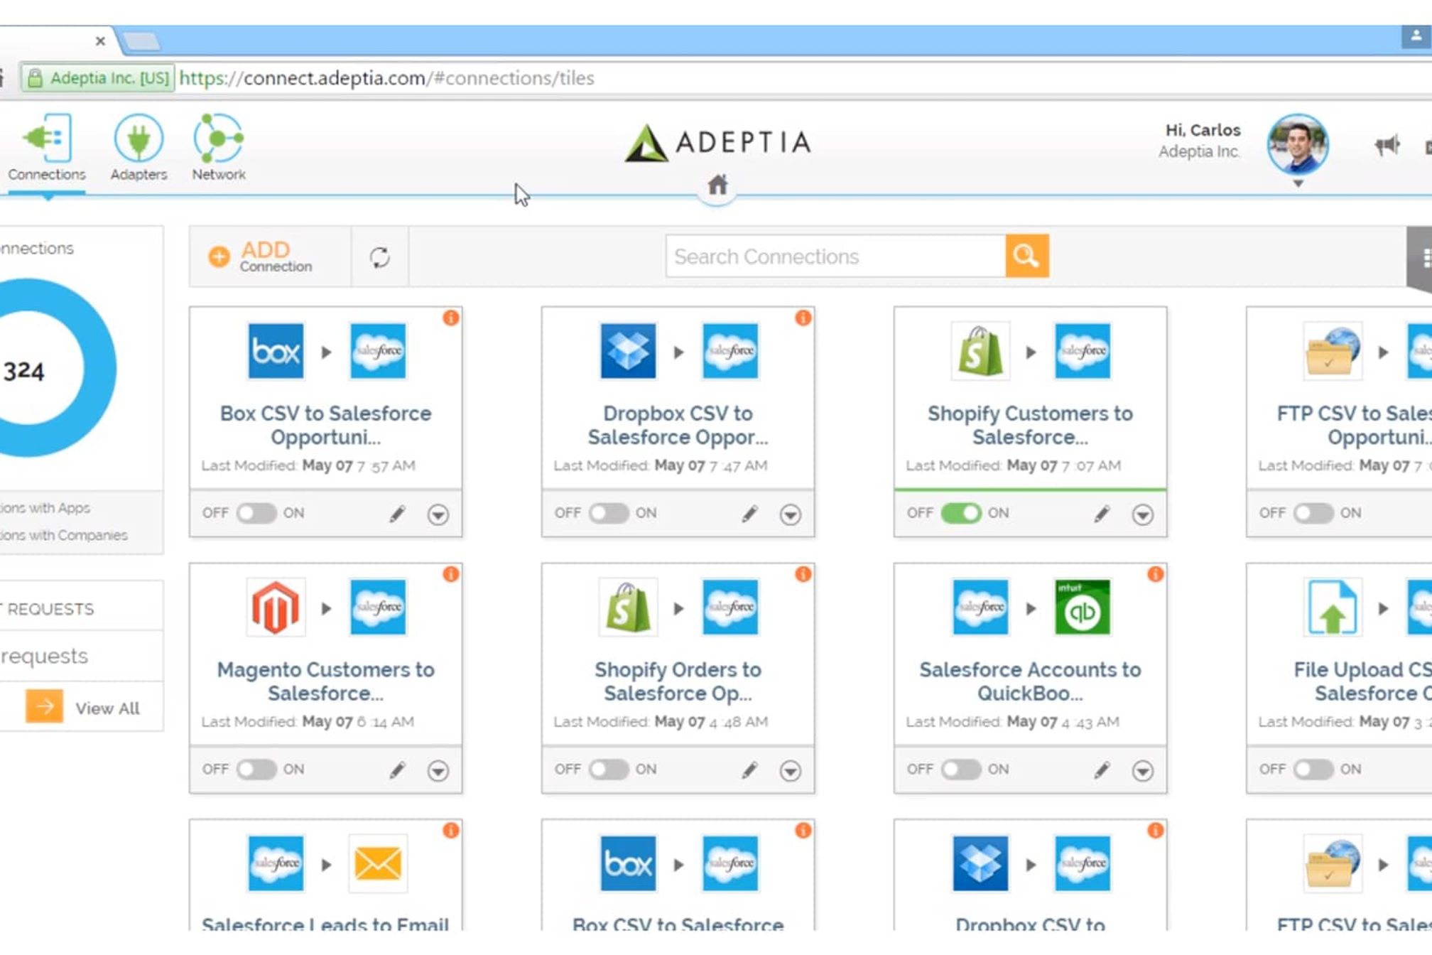Expand the Dropbox CSV tile dropdown arrow

coord(790,514)
